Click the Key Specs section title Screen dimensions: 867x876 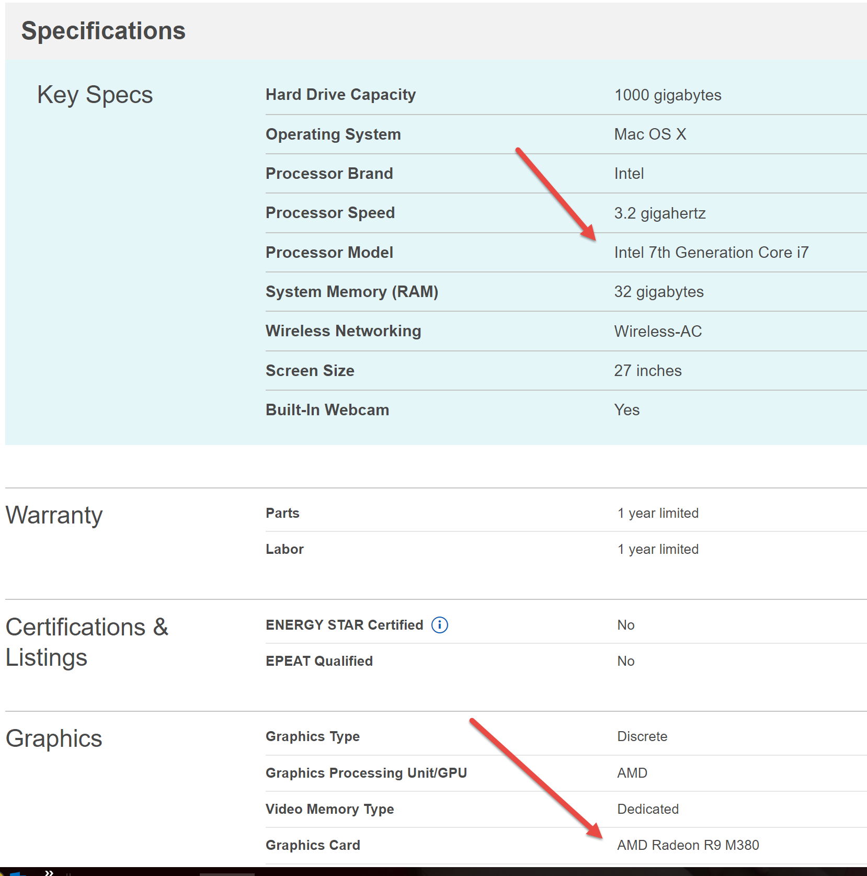95,95
